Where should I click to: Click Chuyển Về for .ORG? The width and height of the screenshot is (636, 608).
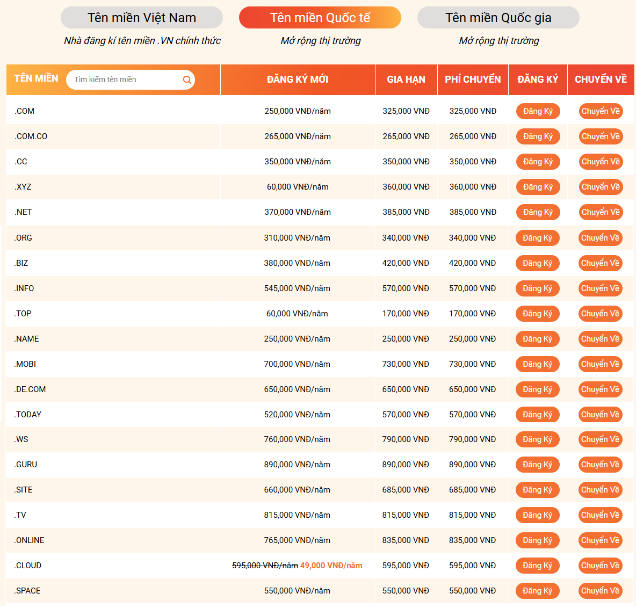coord(601,238)
